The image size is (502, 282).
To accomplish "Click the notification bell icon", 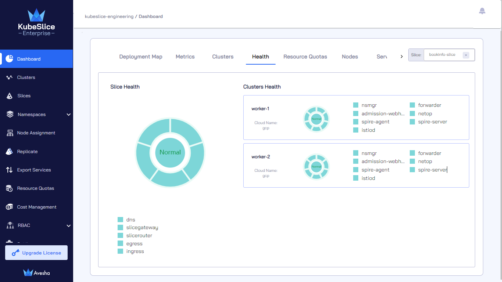I will (482, 11).
